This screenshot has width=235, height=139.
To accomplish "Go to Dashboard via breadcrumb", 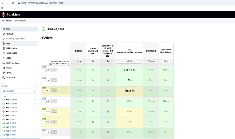I will pos(6,21).
